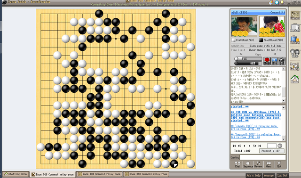Click white player name XieChKun

coord(245,40)
